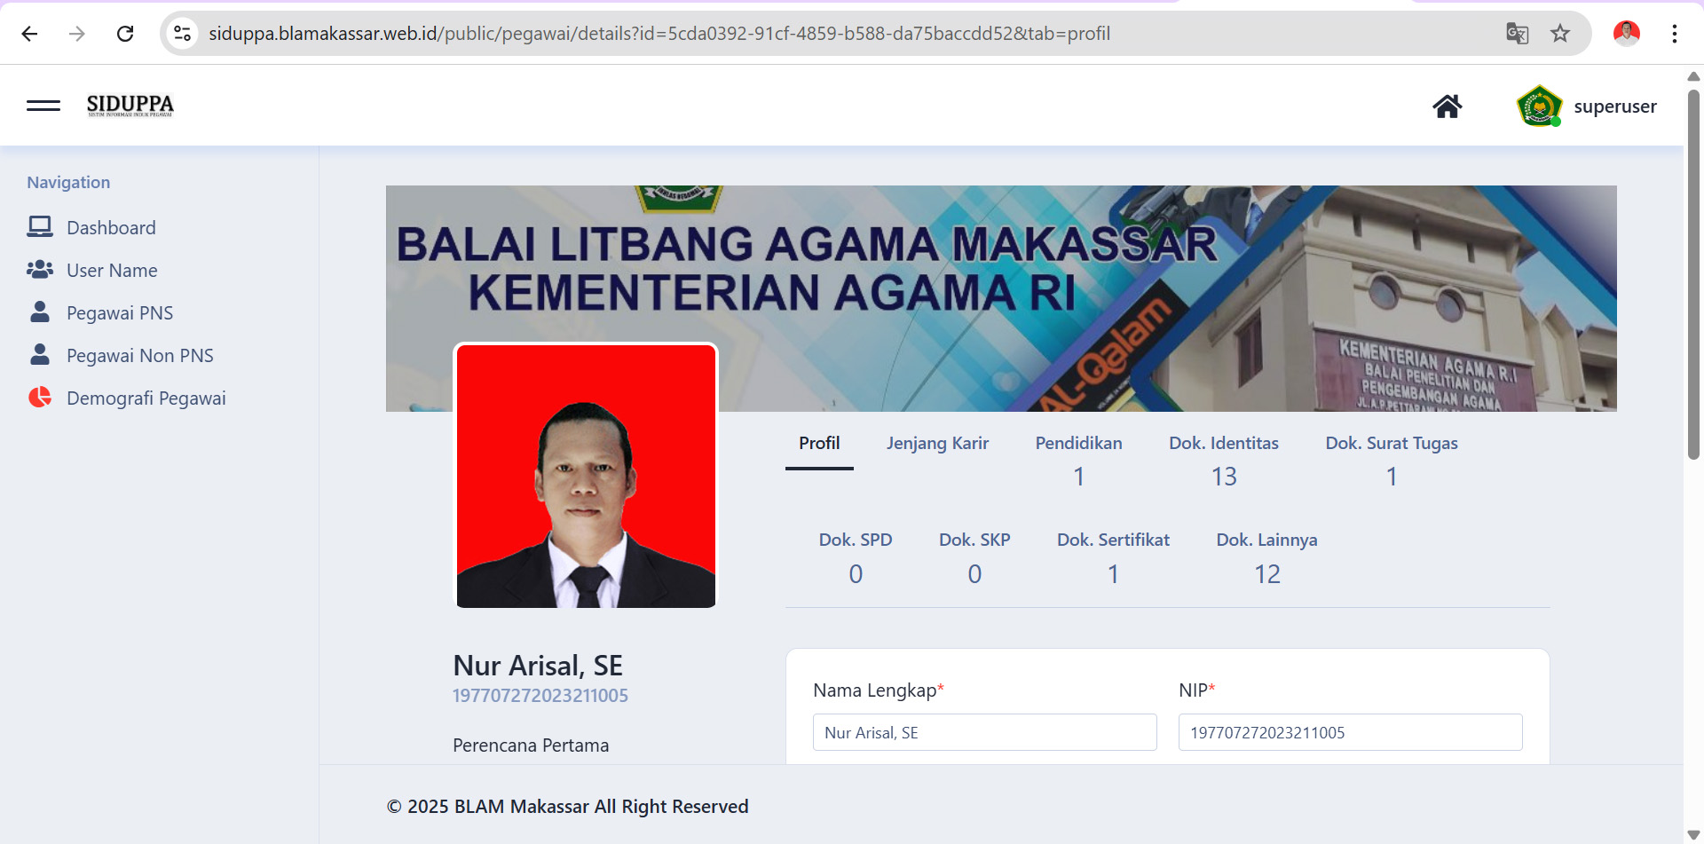
Task: Switch to Jenjang Karir tab
Action: point(937,444)
